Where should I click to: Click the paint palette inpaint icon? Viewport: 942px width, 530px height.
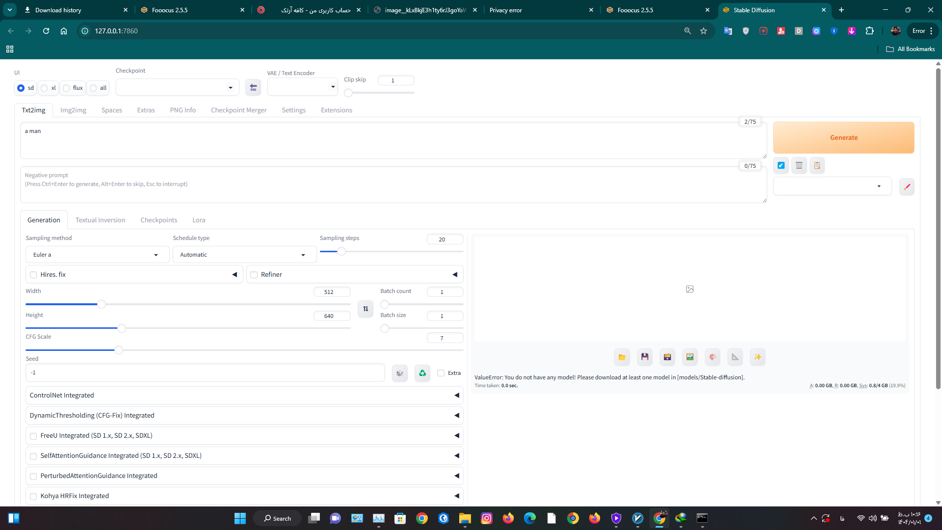coord(712,357)
